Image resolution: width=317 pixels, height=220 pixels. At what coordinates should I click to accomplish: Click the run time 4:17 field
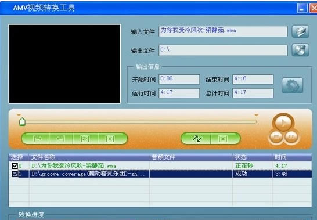point(179,93)
